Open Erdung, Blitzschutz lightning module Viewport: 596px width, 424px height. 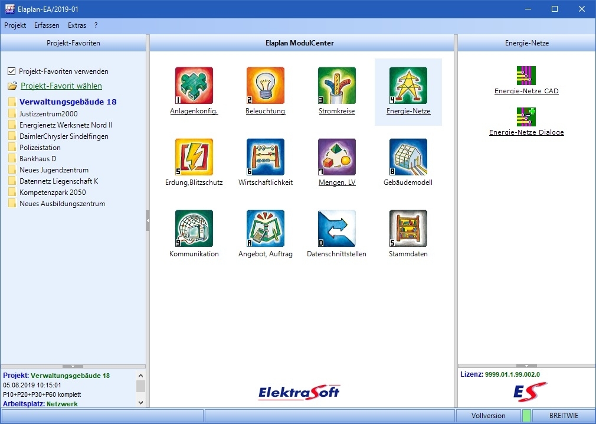[x=194, y=156]
